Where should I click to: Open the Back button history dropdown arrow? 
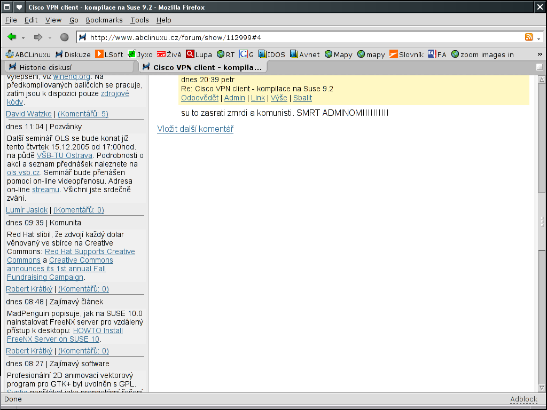tap(24, 38)
